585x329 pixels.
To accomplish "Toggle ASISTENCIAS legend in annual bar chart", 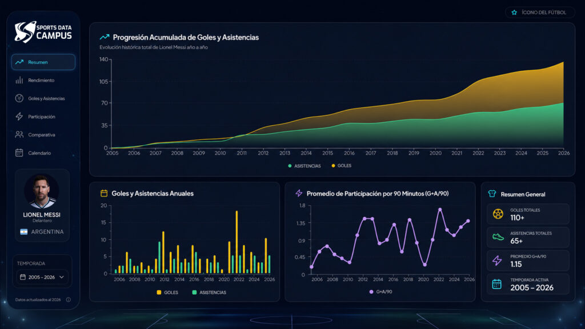I will tap(209, 292).
